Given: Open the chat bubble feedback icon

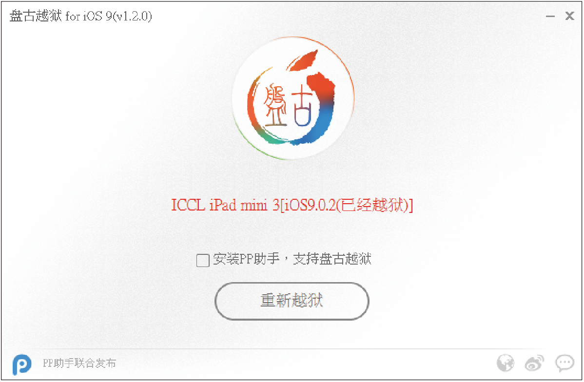Looking at the screenshot, I should (x=565, y=363).
